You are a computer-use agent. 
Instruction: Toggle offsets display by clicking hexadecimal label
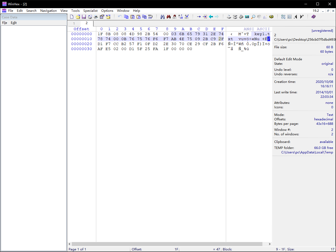323,119
